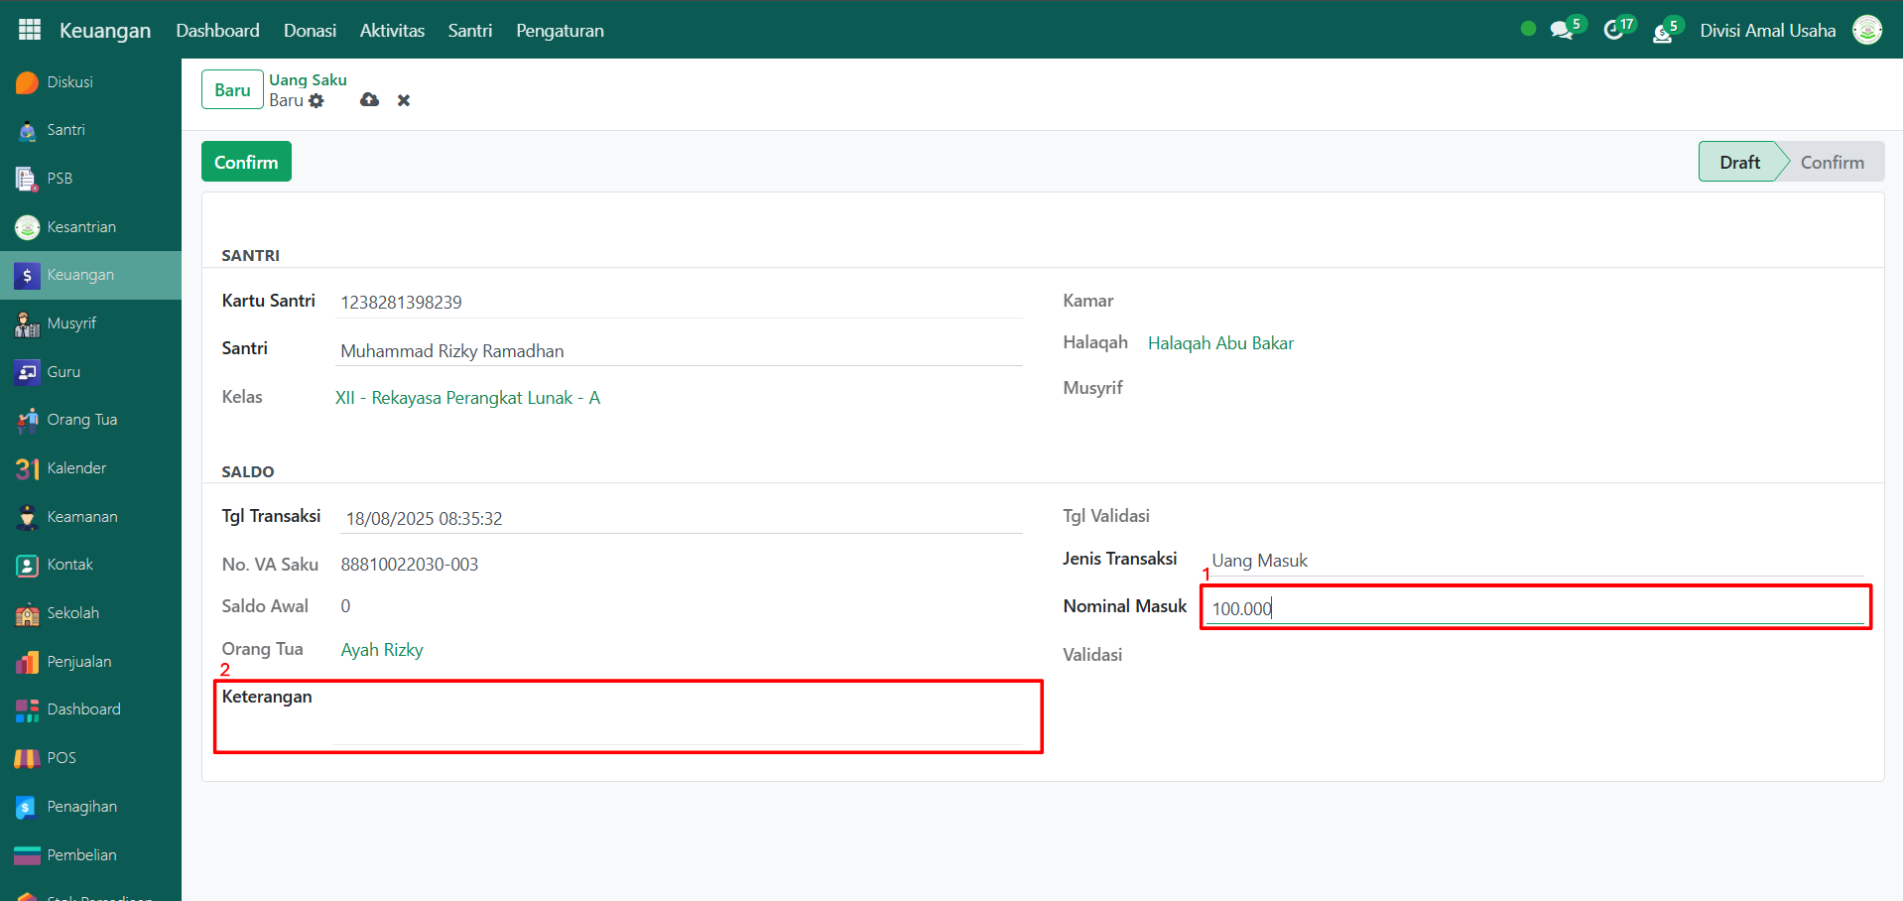The height and width of the screenshot is (901, 1903).
Task: Open the POS sidebar app
Action: (61, 758)
